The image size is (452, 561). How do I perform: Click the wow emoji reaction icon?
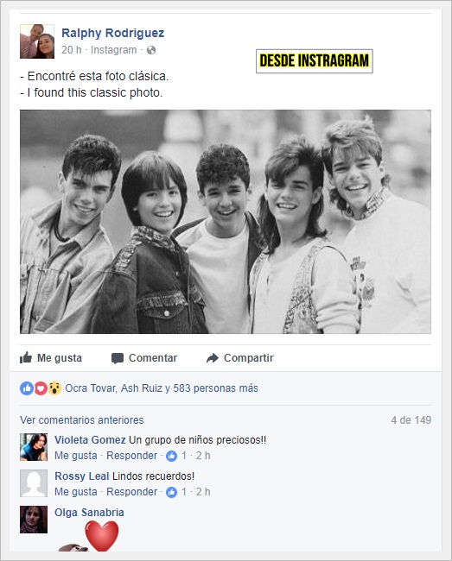tap(54, 388)
